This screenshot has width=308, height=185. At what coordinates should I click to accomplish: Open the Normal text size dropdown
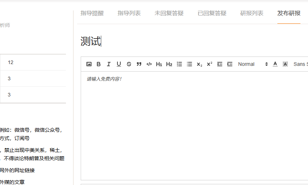(x=253, y=64)
